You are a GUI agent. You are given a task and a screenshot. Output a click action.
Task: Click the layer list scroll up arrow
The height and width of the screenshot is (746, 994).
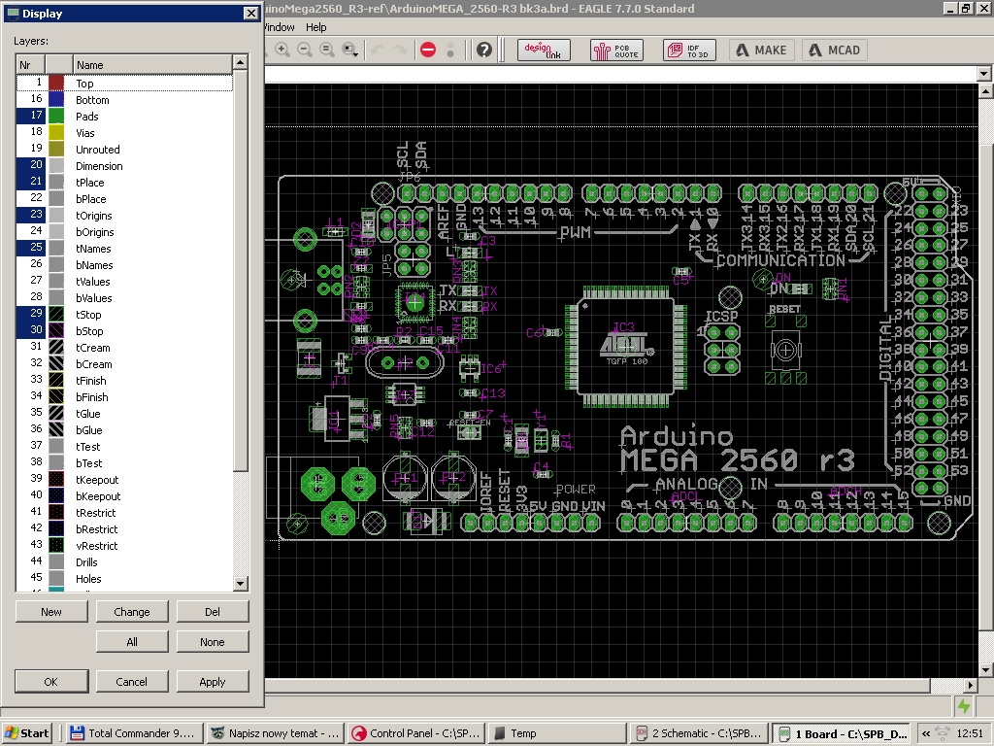[x=240, y=62]
